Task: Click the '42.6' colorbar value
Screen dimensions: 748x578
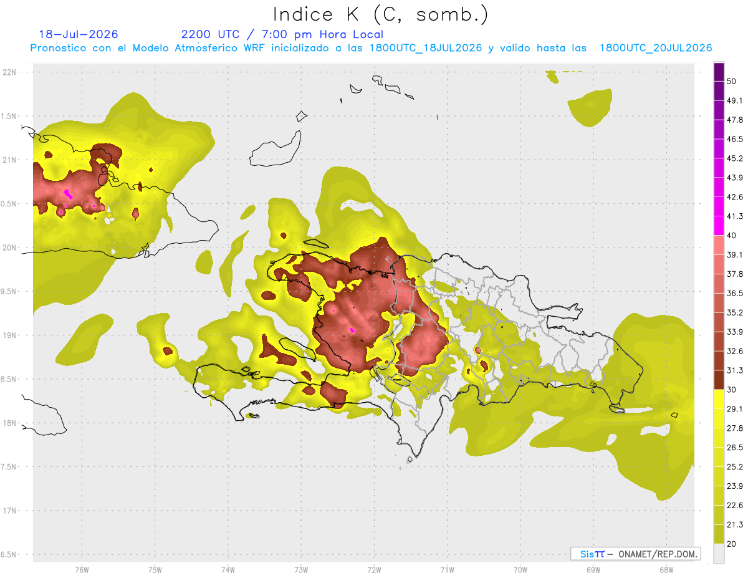Action: (x=735, y=197)
